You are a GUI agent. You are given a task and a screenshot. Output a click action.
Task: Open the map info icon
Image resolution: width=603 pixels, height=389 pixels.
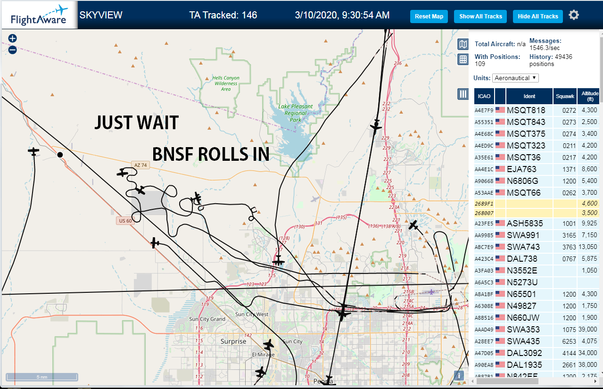click(460, 375)
